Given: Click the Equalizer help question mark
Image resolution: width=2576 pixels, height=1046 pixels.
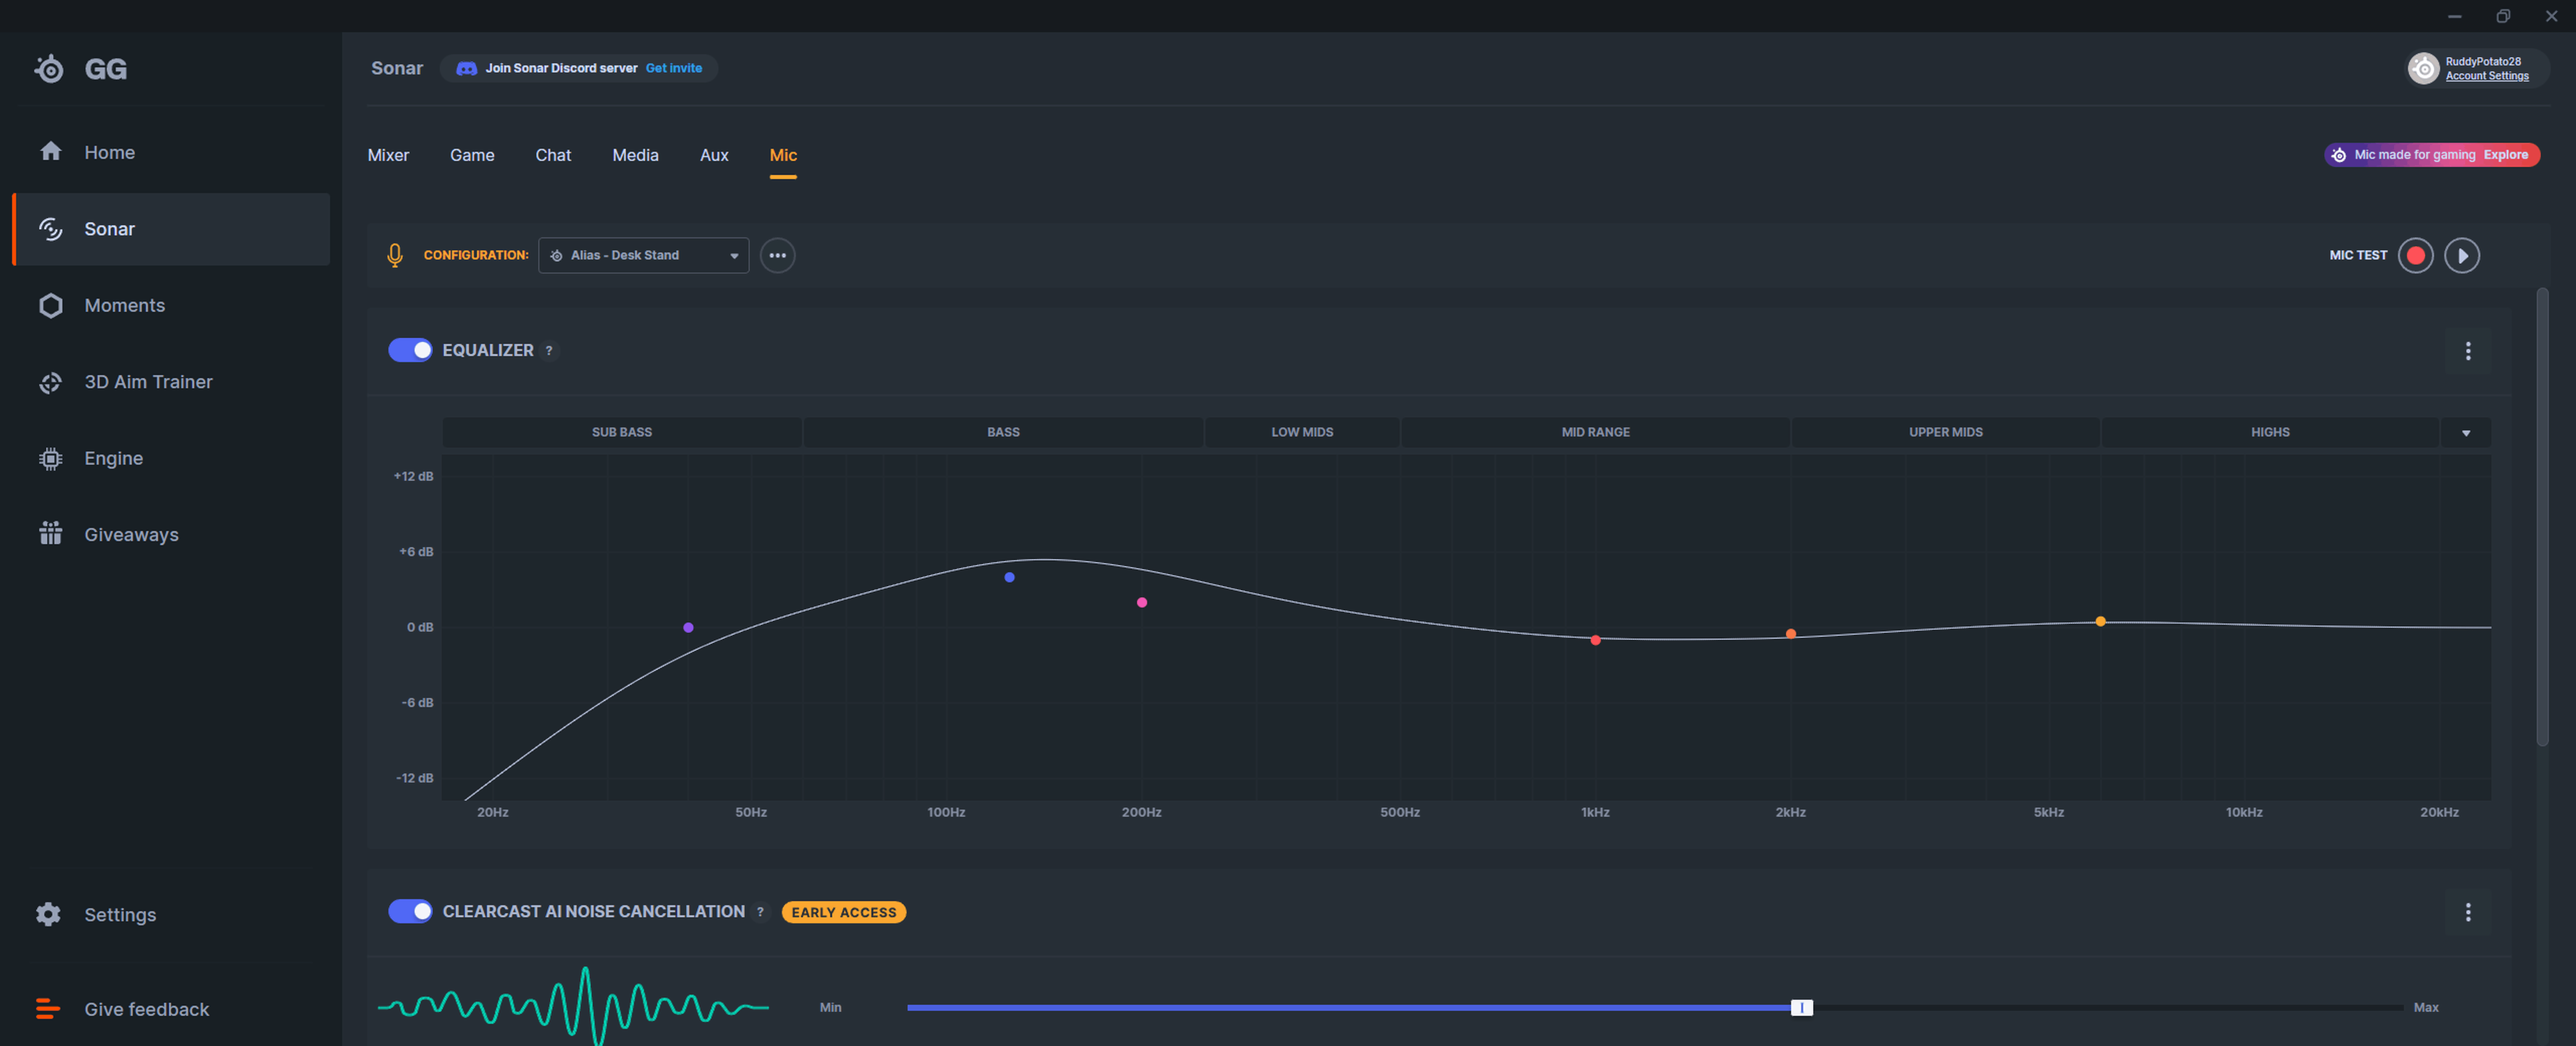Looking at the screenshot, I should [x=549, y=351].
